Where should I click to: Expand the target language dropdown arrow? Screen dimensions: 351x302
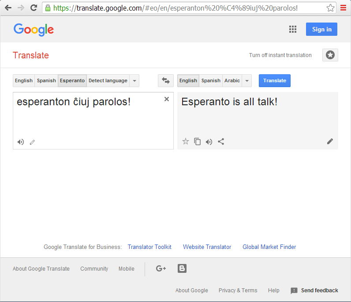[247, 80]
